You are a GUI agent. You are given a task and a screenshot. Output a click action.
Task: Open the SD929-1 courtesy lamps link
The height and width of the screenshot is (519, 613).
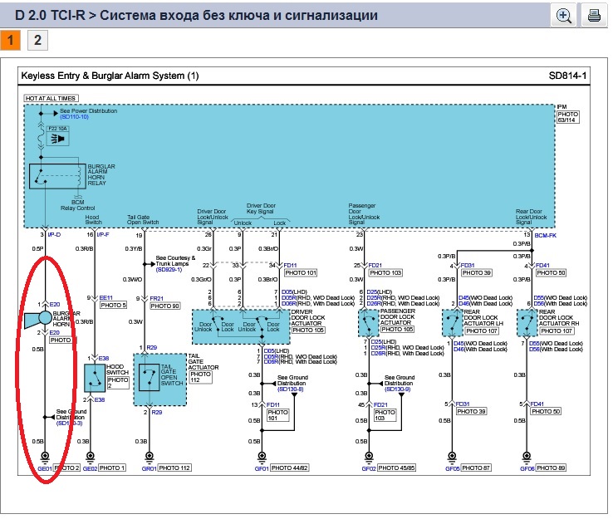[x=169, y=269]
